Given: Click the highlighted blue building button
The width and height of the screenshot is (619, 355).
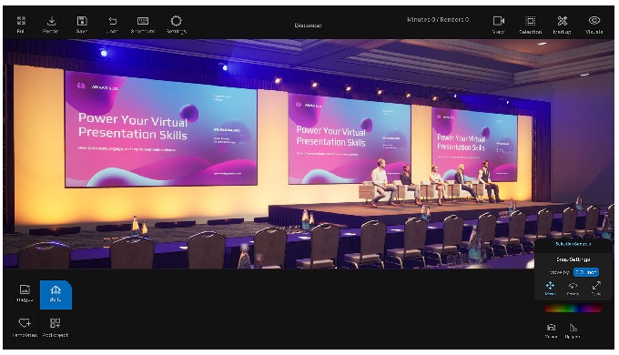Looking at the screenshot, I should [x=56, y=295].
